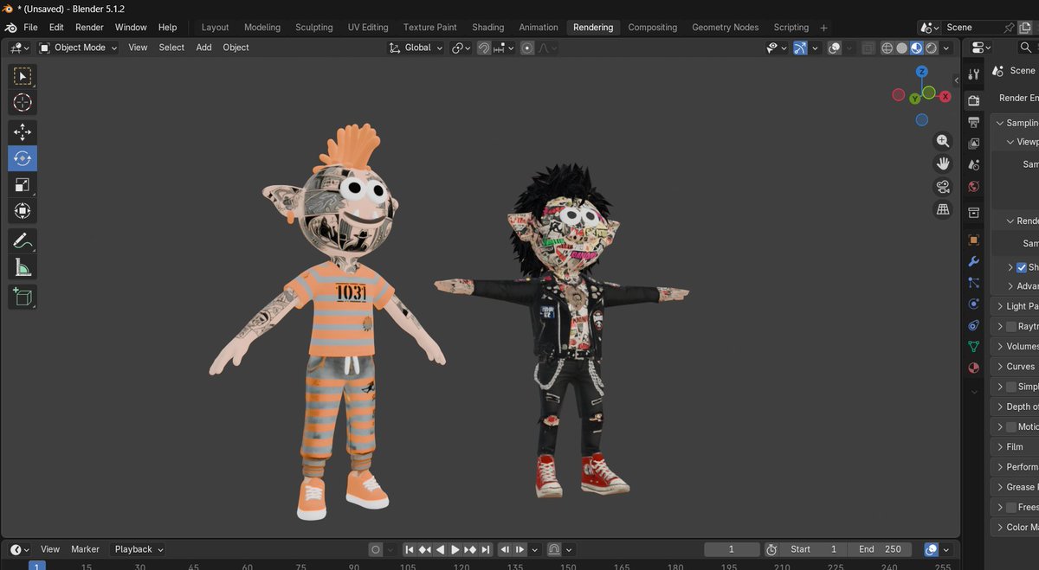Screen dimensions: 1039x570
Task: Open the pivot point dropdown
Action: point(461,48)
